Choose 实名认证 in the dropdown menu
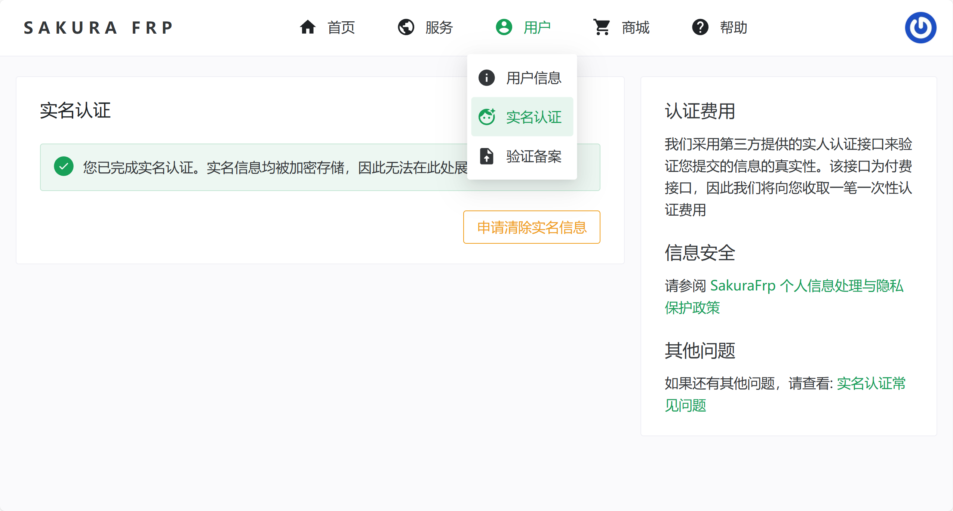The height and width of the screenshot is (511, 953). 534,117
